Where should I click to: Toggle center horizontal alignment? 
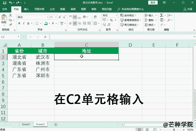tap(75, 23)
